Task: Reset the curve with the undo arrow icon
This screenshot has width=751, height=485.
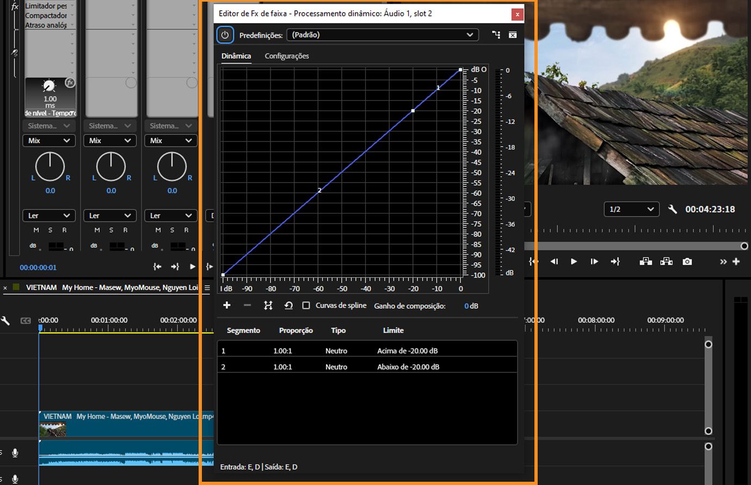Action: [287, 305]
